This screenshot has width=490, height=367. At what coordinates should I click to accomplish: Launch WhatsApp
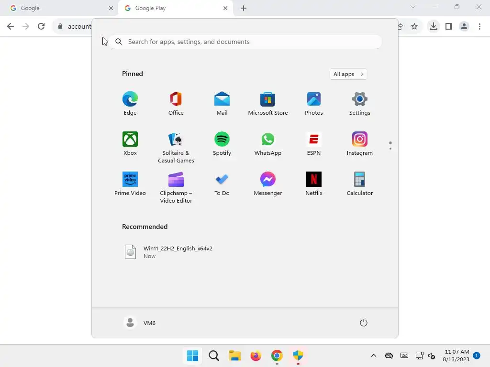(x=268, y=144)
